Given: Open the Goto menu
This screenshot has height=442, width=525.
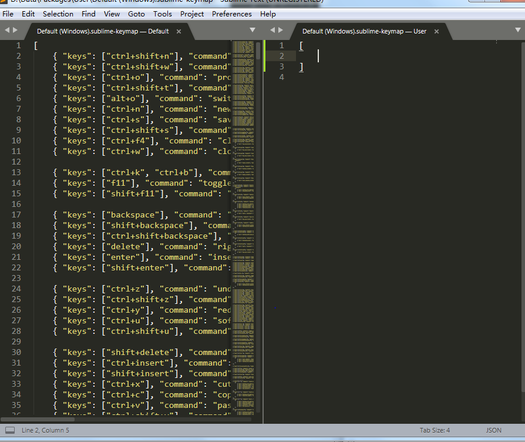Looking at the screenshot, I should coord(136,14).
